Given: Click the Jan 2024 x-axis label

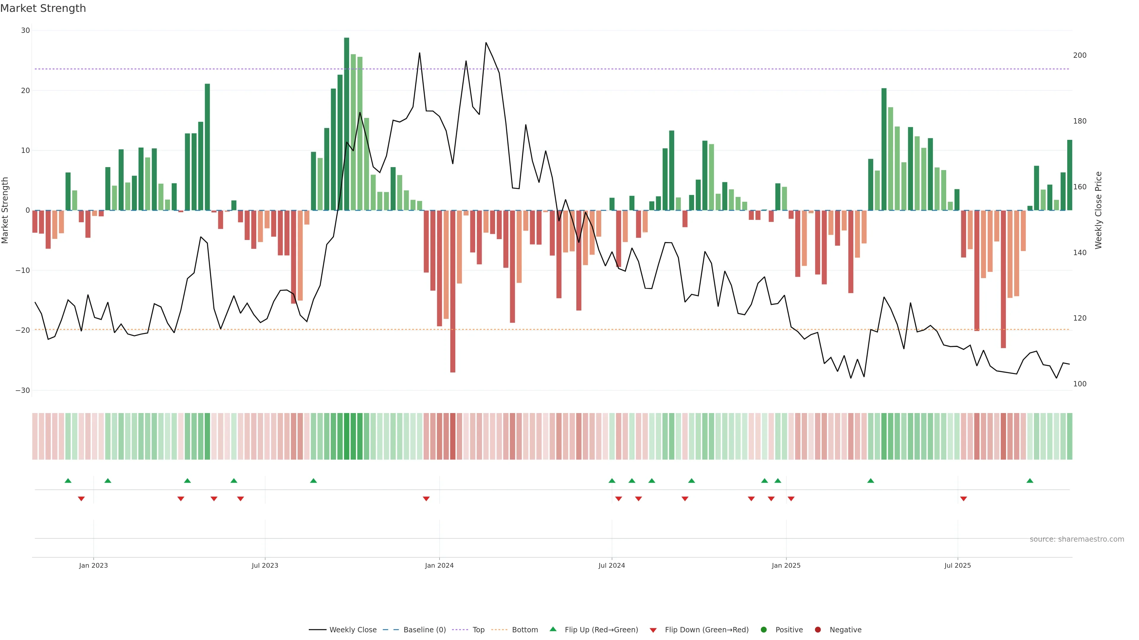Looking at the screenshot, I should (x=439, y=565).
